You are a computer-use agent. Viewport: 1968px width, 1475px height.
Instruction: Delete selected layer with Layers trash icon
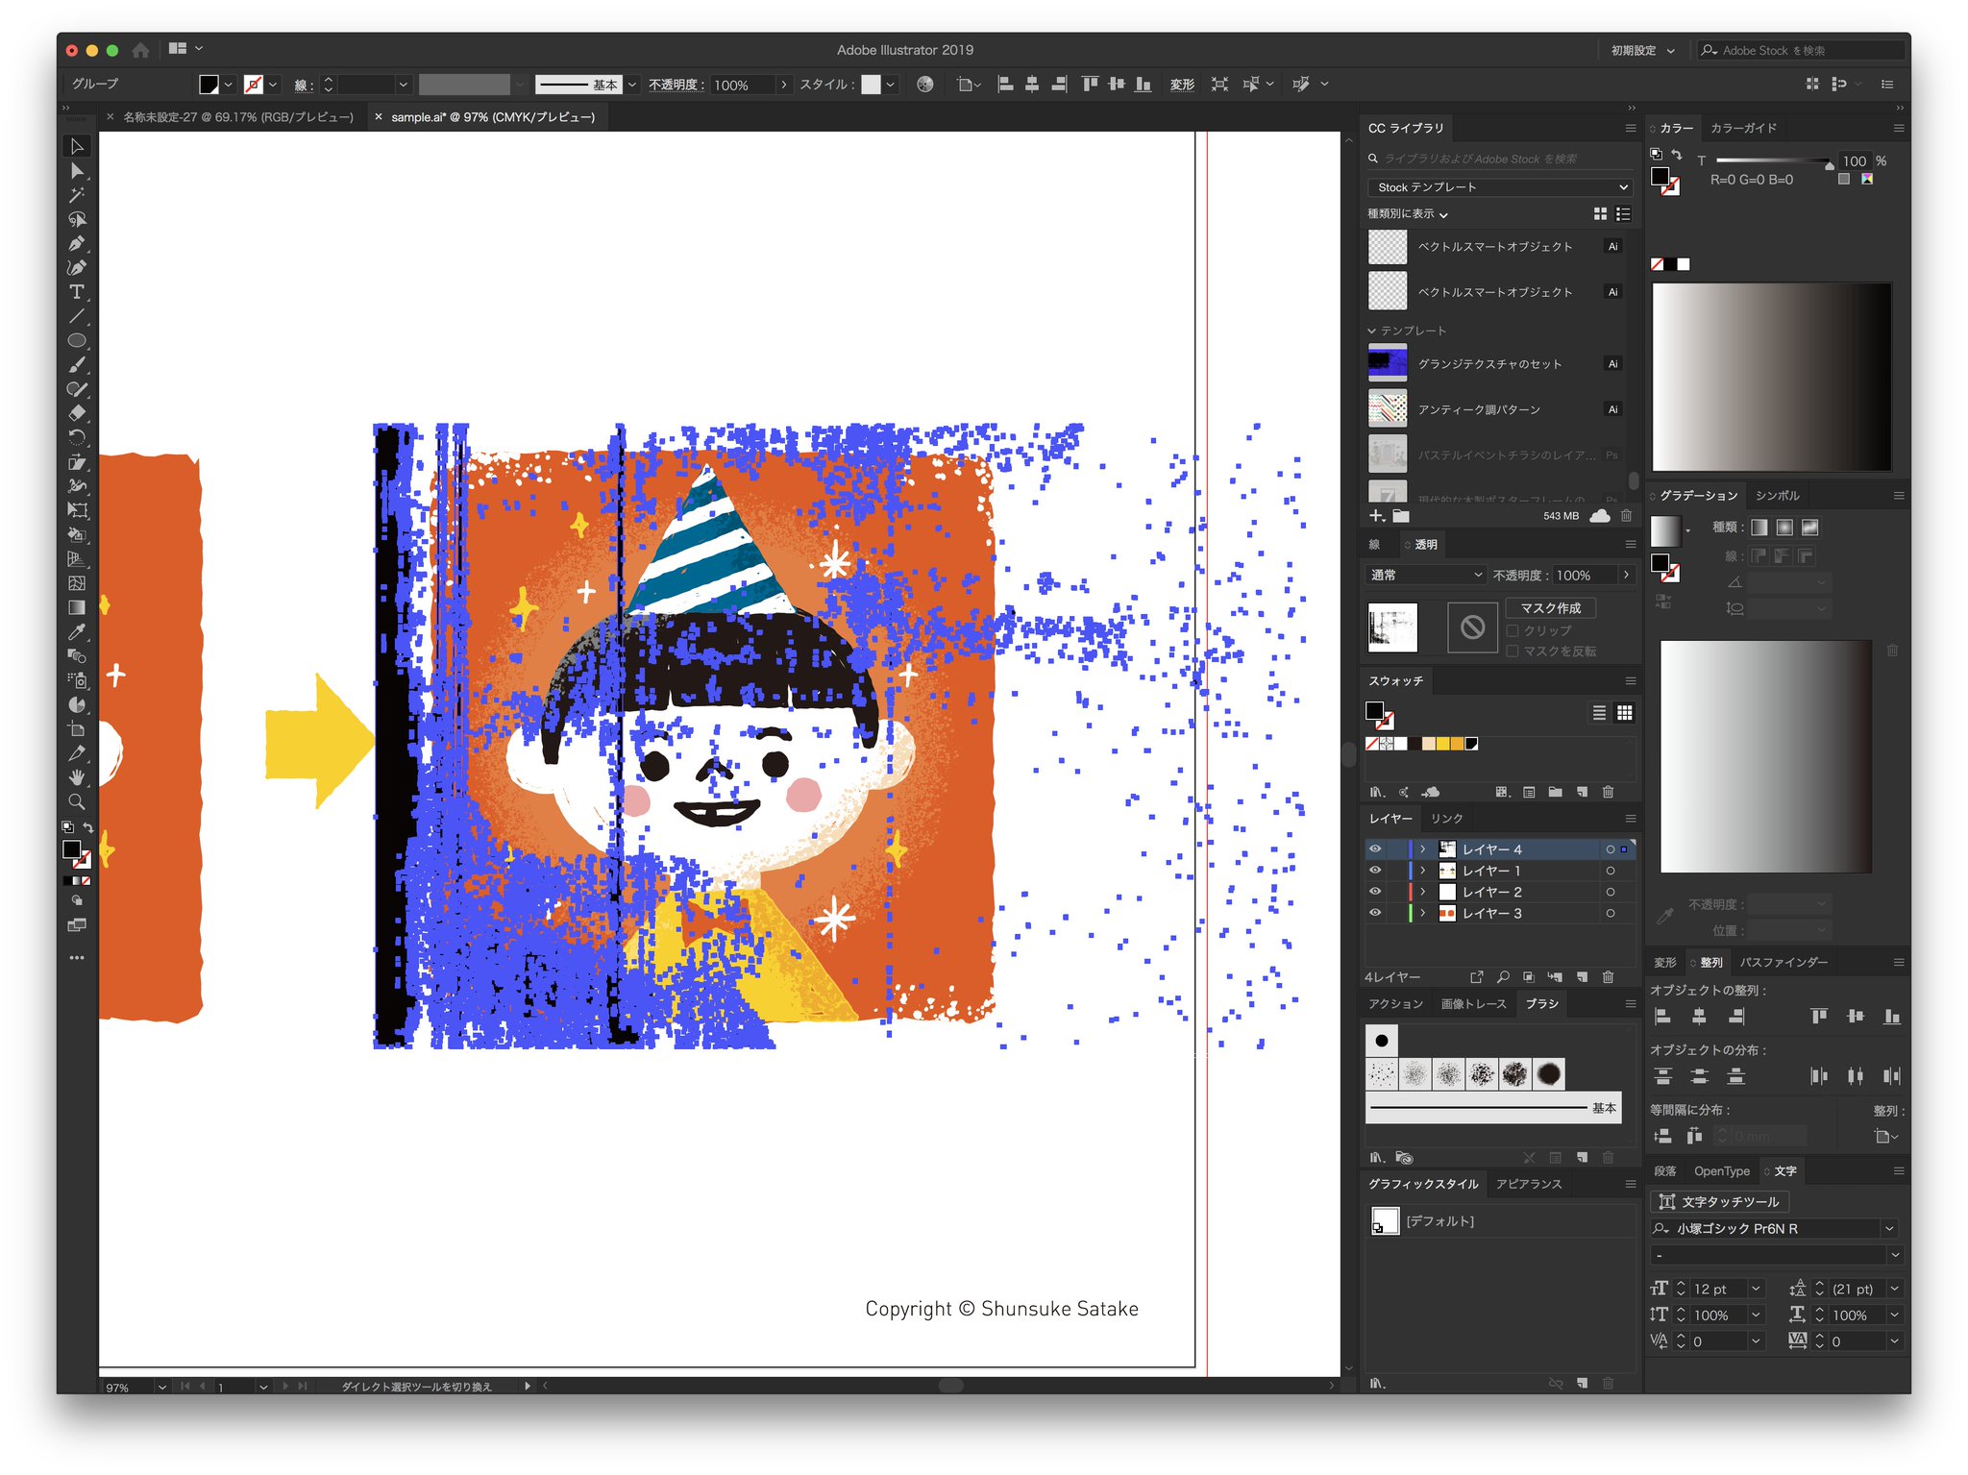tap(1608, 976)
